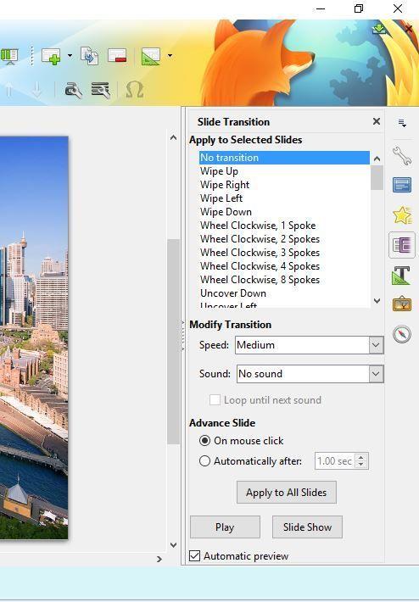Open the Gallery icon in the sidebar
This screenshot has height=602, width=419.
402,304
